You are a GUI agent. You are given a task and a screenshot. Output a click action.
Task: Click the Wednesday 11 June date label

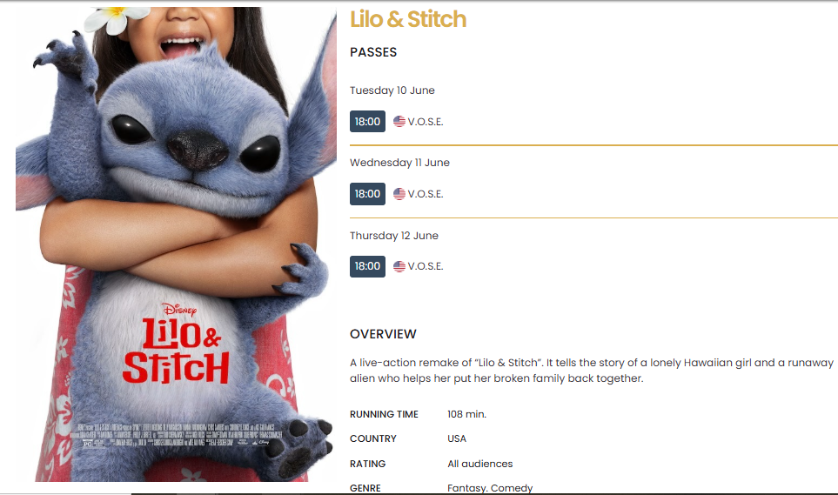click(399, 163)
